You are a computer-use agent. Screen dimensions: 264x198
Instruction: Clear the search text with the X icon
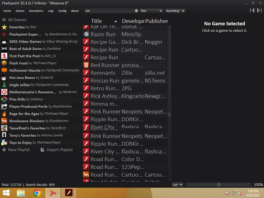pyautogui.click(x=136, y=11)
